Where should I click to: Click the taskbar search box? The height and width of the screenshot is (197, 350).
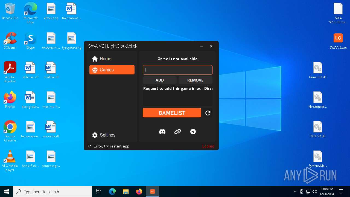pos(52,192)
